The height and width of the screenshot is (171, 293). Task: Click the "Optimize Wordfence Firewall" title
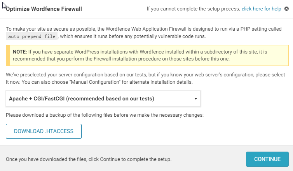44,9
